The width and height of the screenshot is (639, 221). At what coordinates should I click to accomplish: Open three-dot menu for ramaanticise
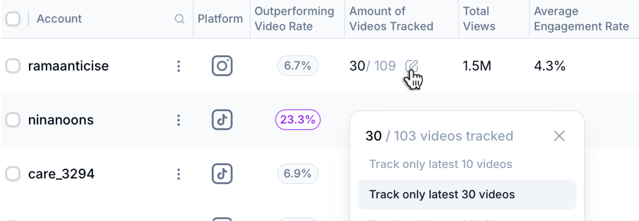(x=179, y=66)
